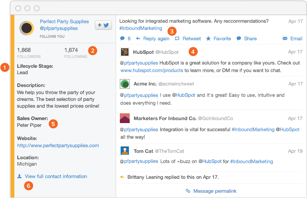The image size is (307, 198).
Task: Click #InboundMarketing hashtag in Tom Cat reply
Action: pyautogui.click(x=251, y=161)
